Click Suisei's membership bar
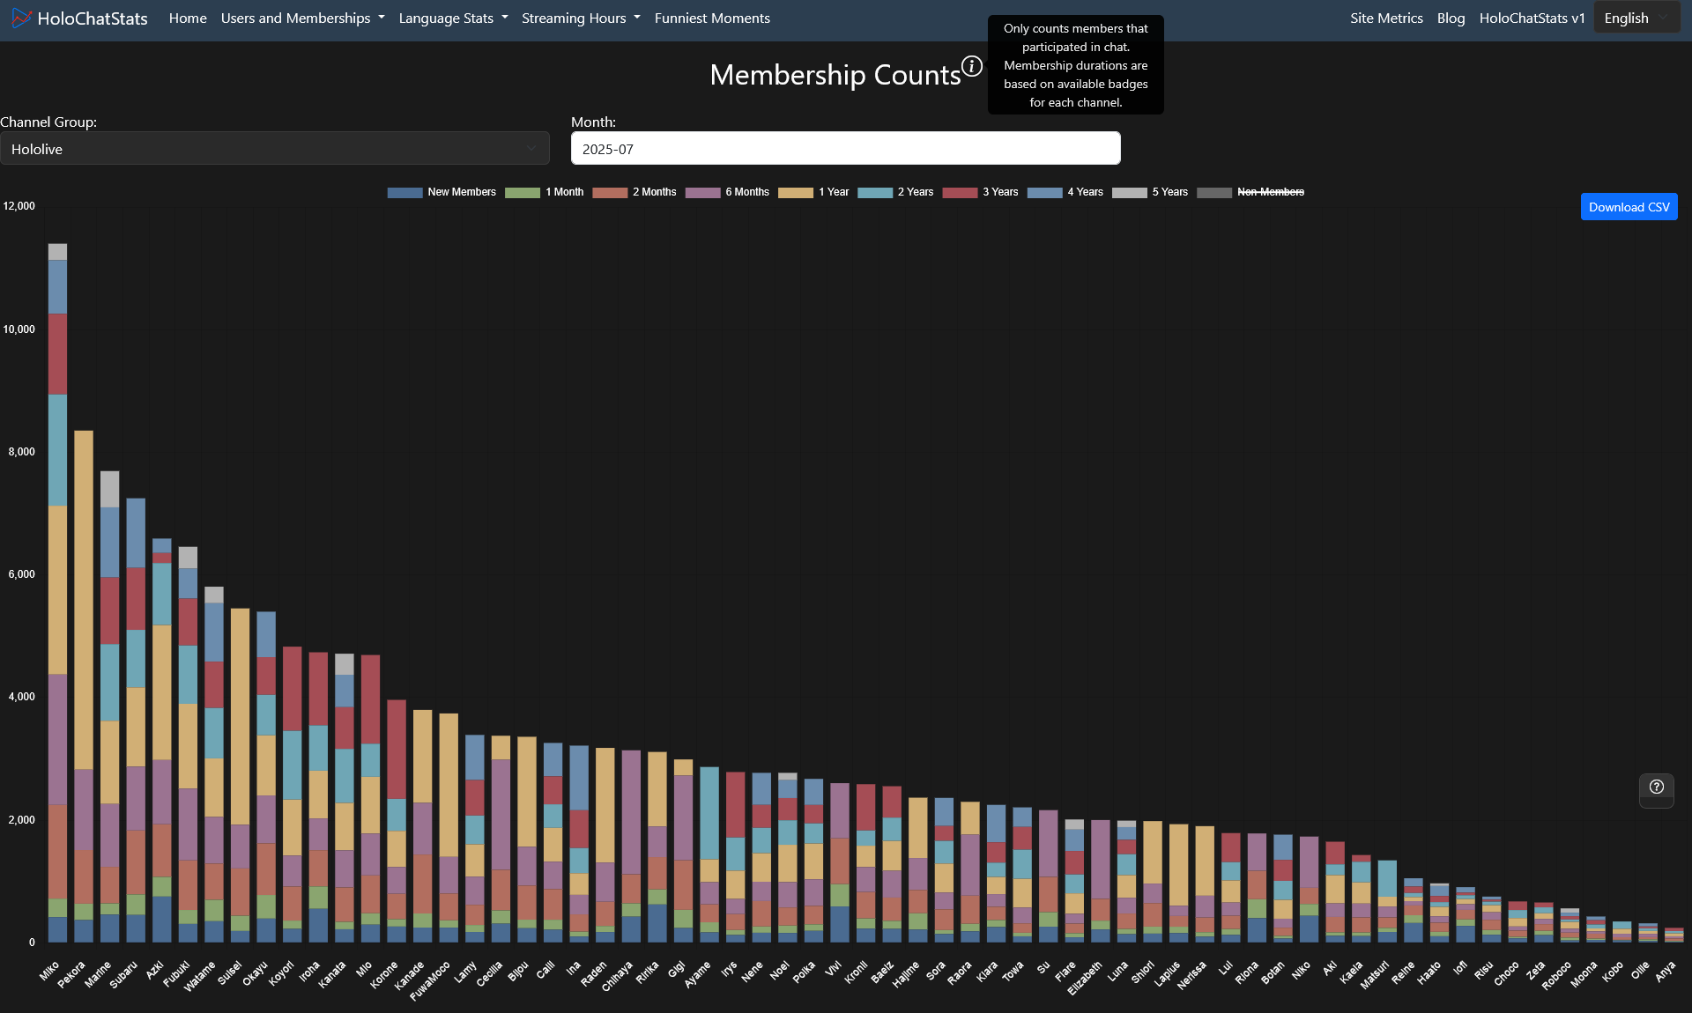The height and width of the screenshot is (1013, 1692). 240,775
